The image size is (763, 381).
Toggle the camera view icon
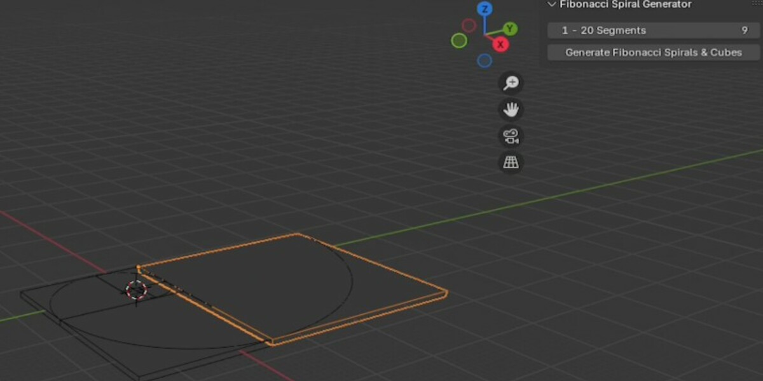tap(511, 136)
